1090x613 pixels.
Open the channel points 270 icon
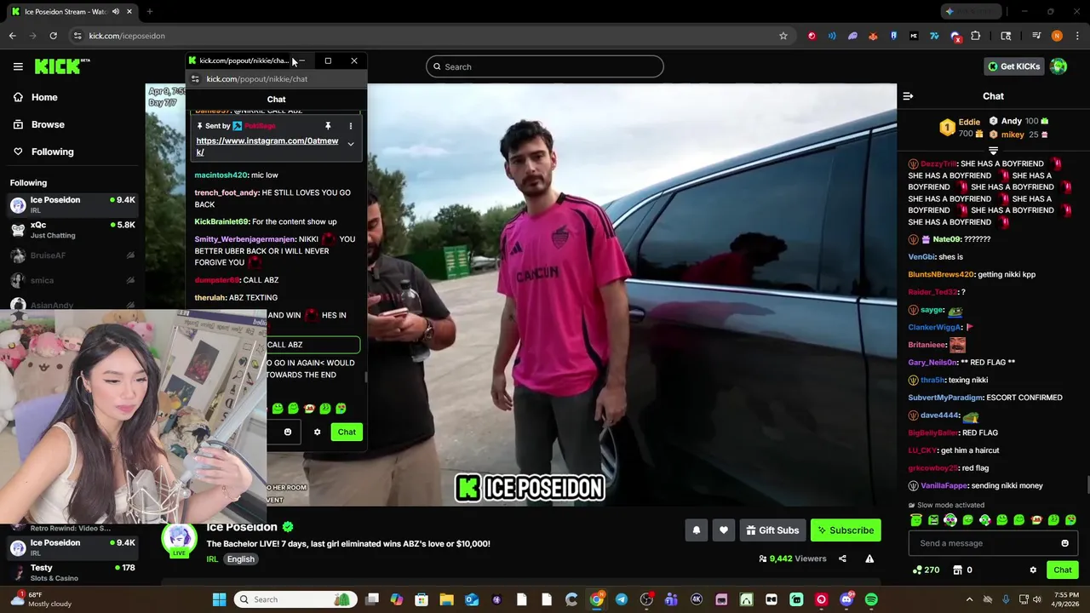[x=926, y=570]
